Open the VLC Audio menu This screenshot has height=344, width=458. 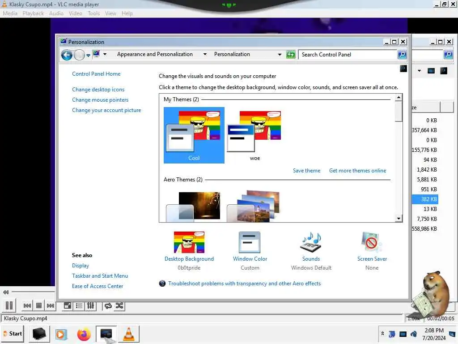56,13
